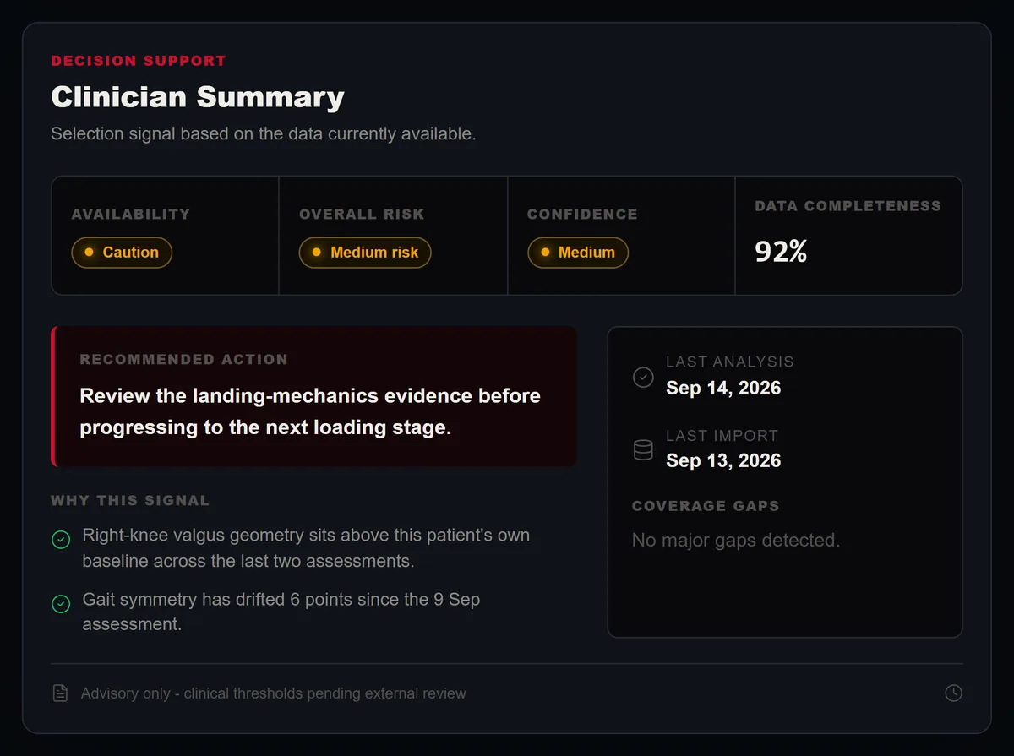1014x756 pixels.
Task: Click the Sep 14, 2026 analysis date
Action: (x=723, y=388)
